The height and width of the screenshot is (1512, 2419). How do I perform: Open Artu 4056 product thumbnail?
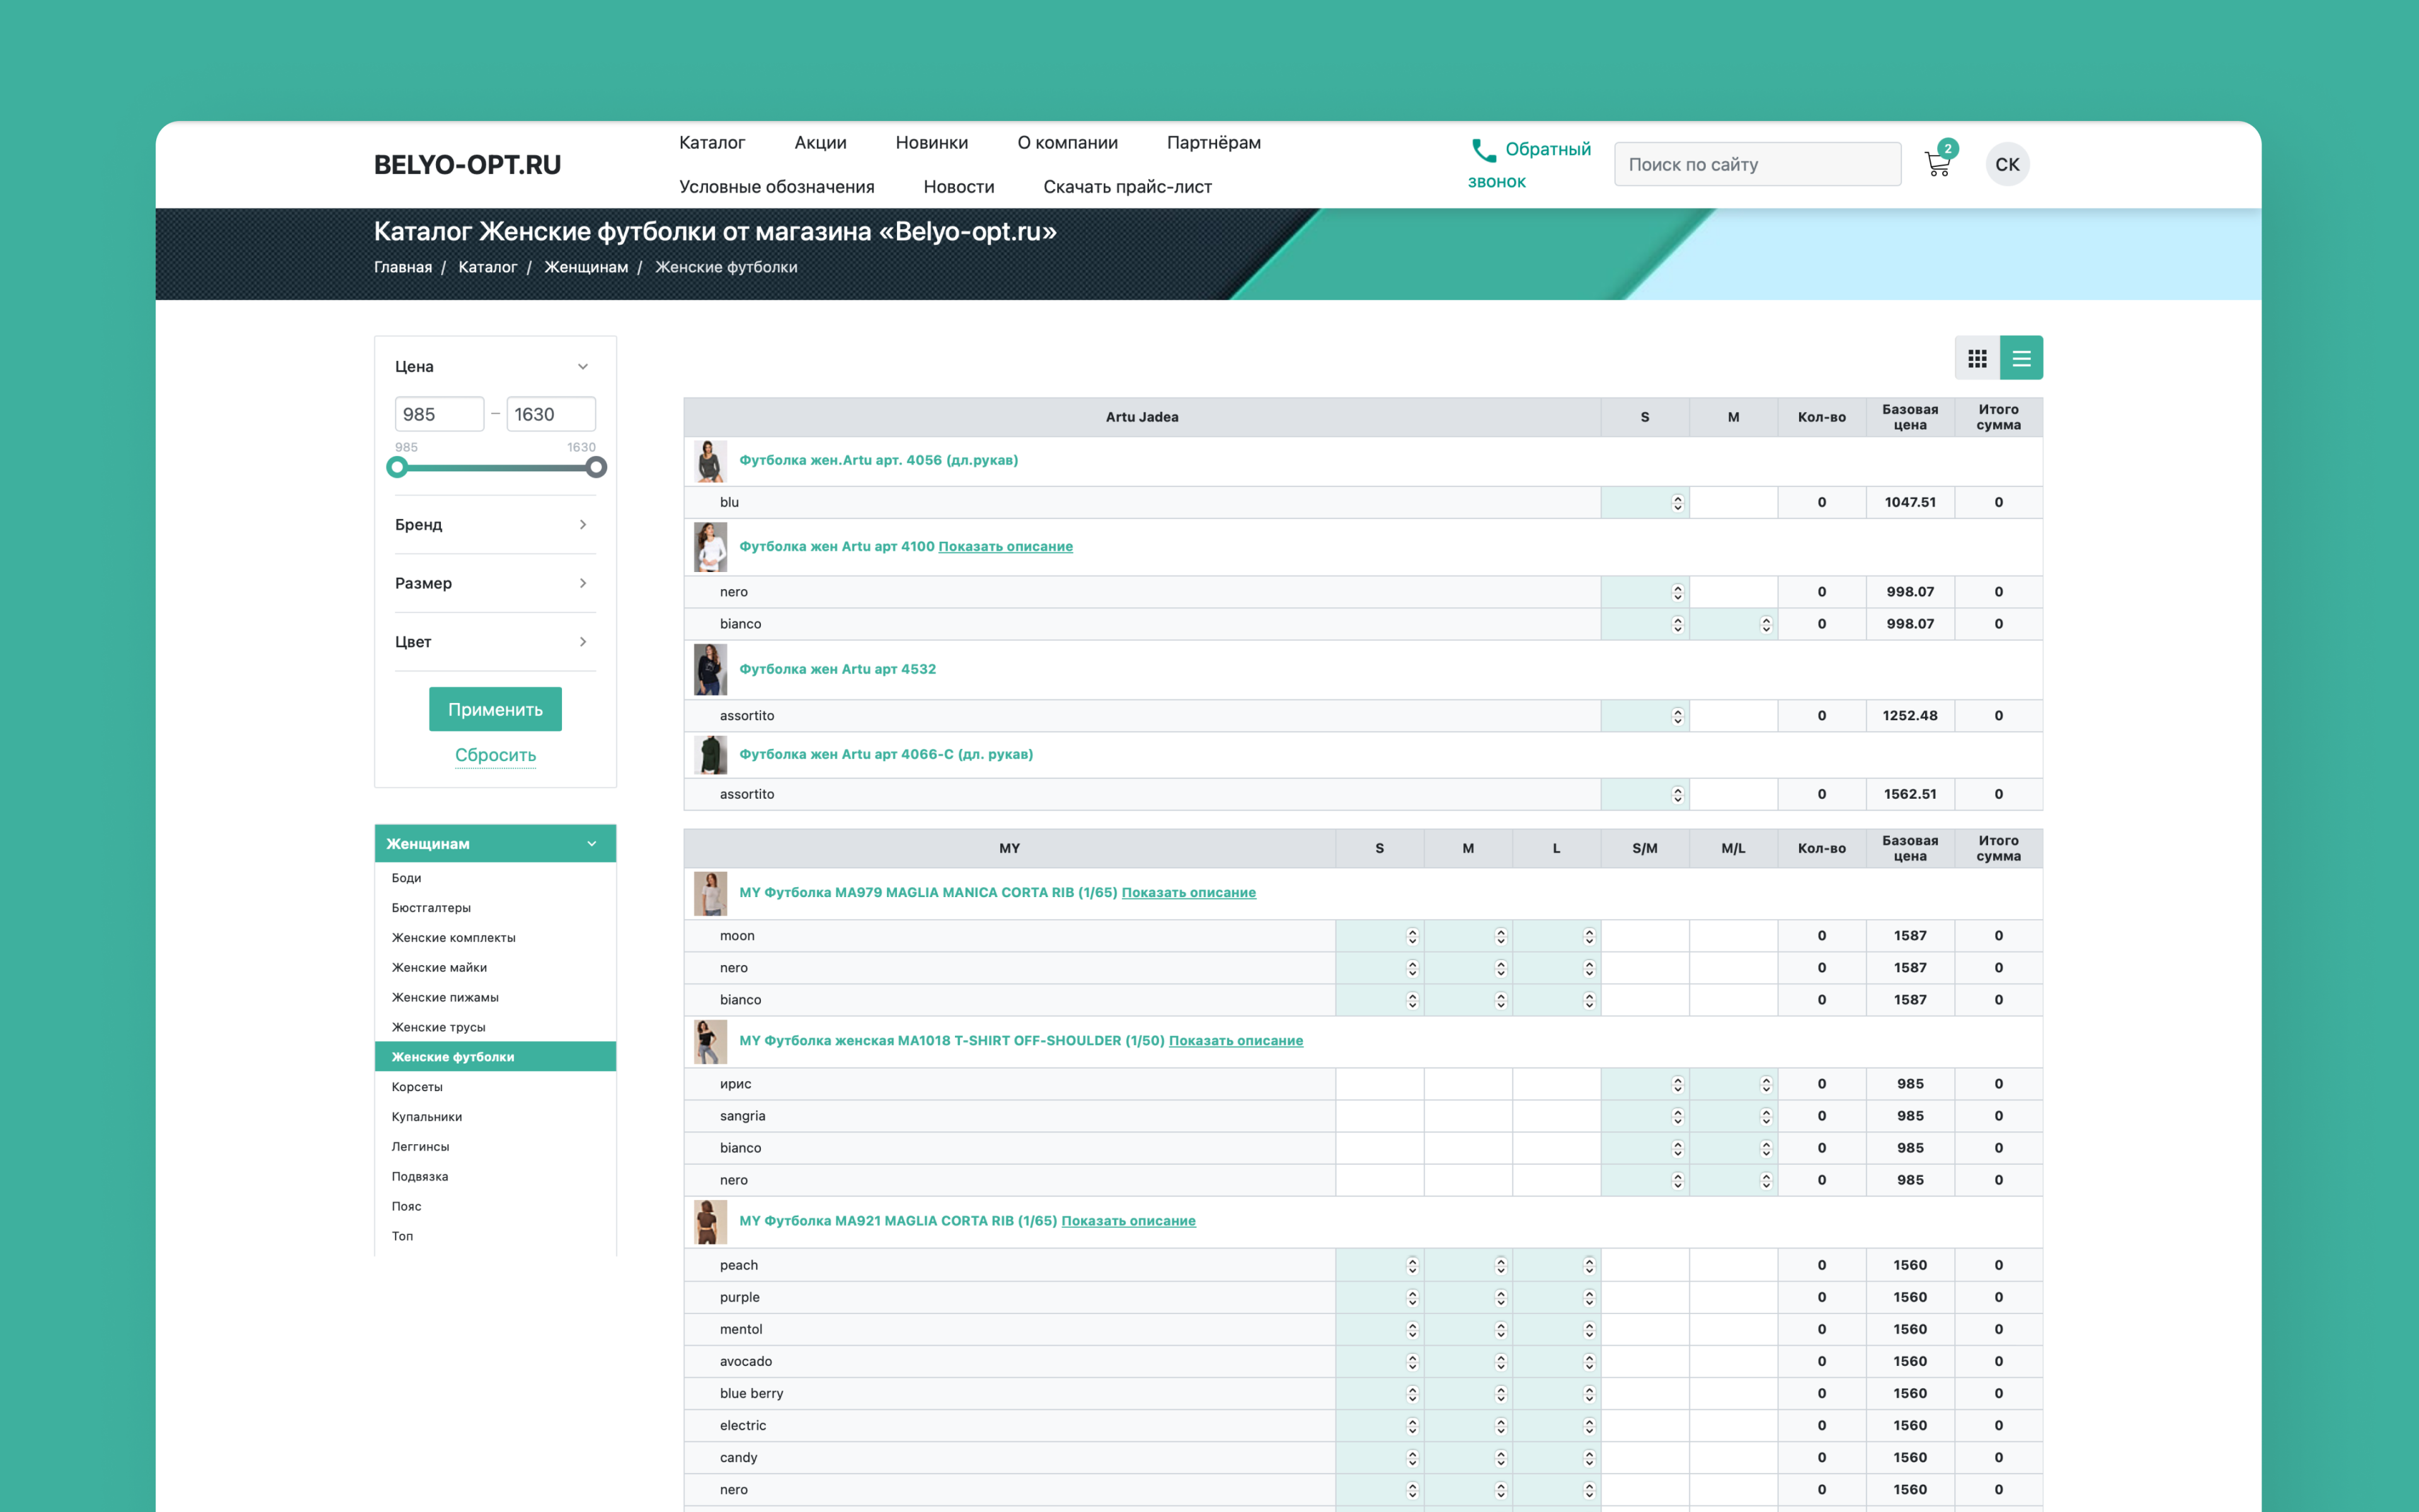coord(710,461)
